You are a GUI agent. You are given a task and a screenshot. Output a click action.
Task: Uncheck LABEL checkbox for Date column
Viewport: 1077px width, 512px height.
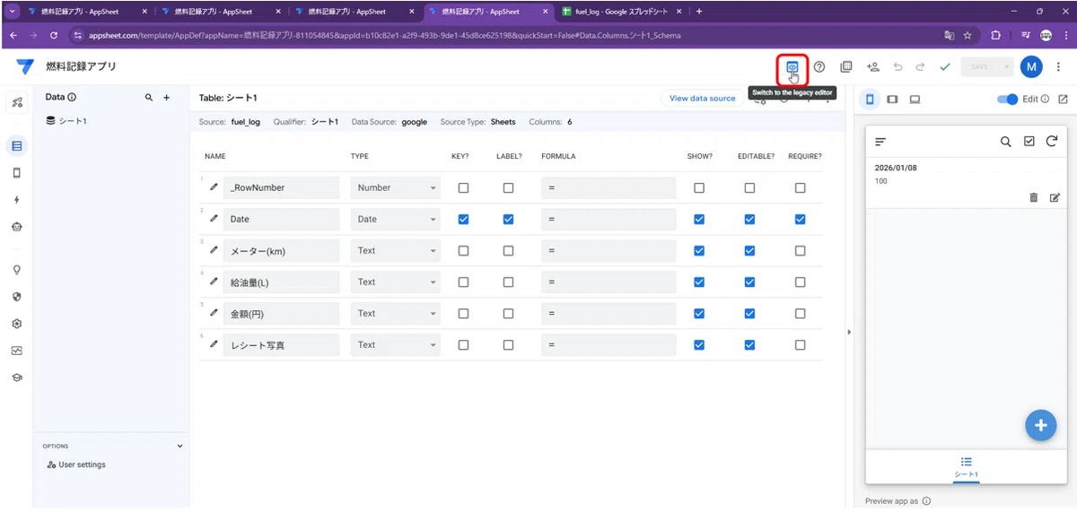point(508,219)
